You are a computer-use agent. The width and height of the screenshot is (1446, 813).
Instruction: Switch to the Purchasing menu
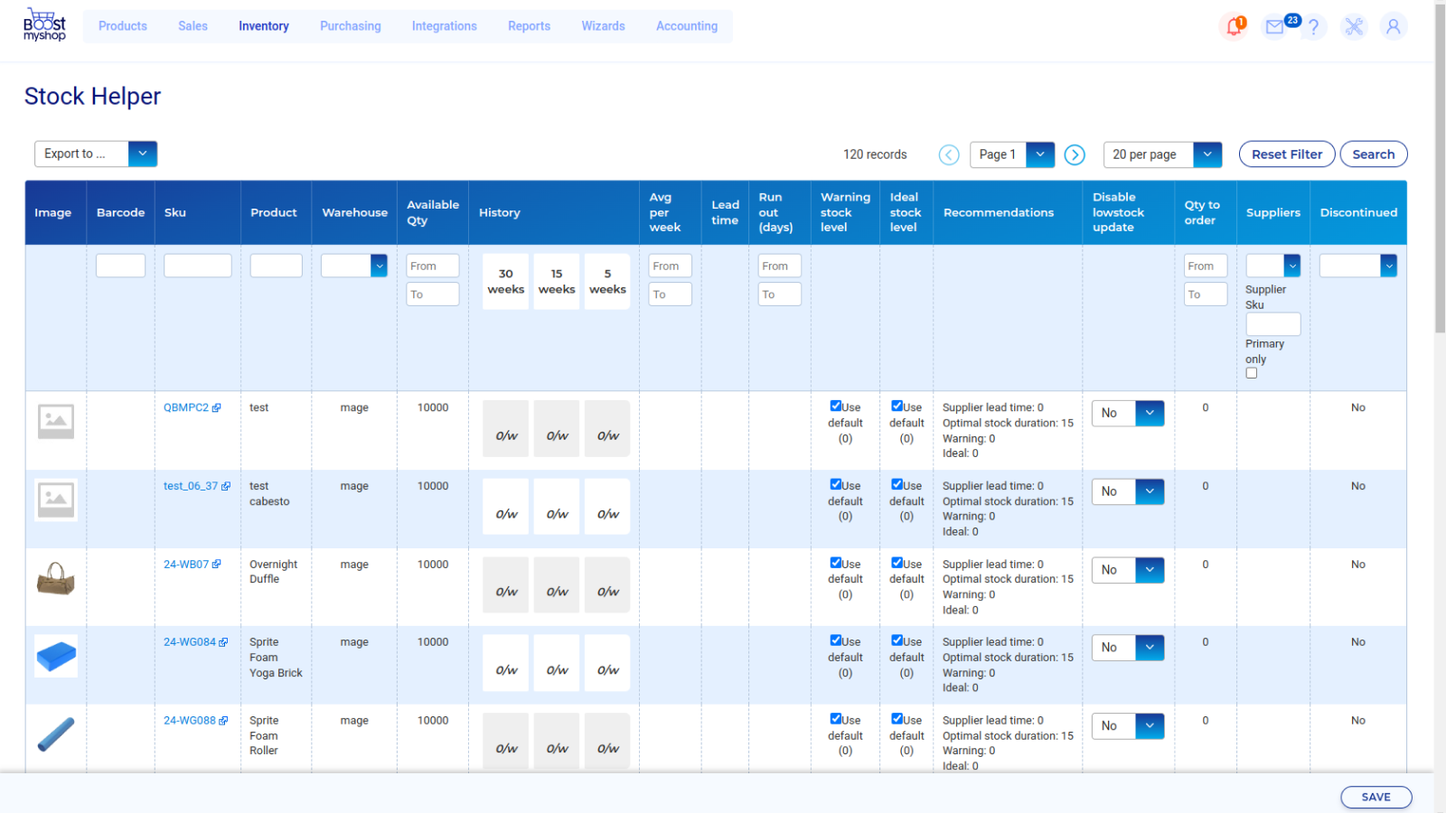tap(351, 26)
